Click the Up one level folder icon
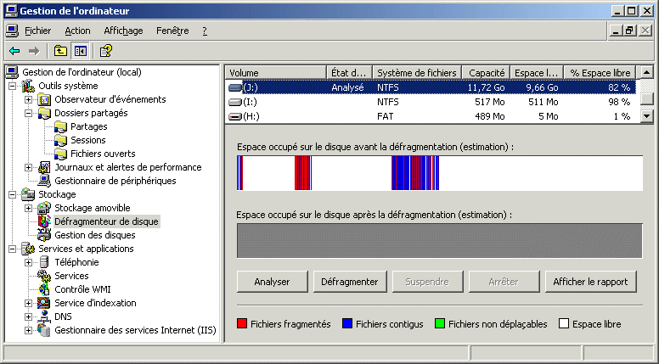Screen dimensions: 659x364 pyautogui.click(x=60, y=51)
